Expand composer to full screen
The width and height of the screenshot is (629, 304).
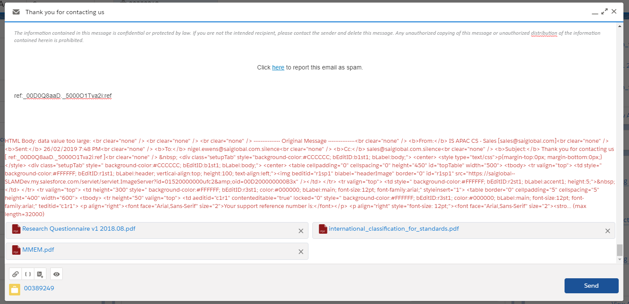point(605,12)
